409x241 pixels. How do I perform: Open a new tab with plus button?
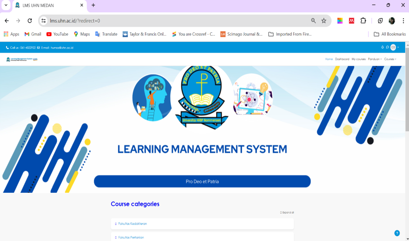click(93, 5)
